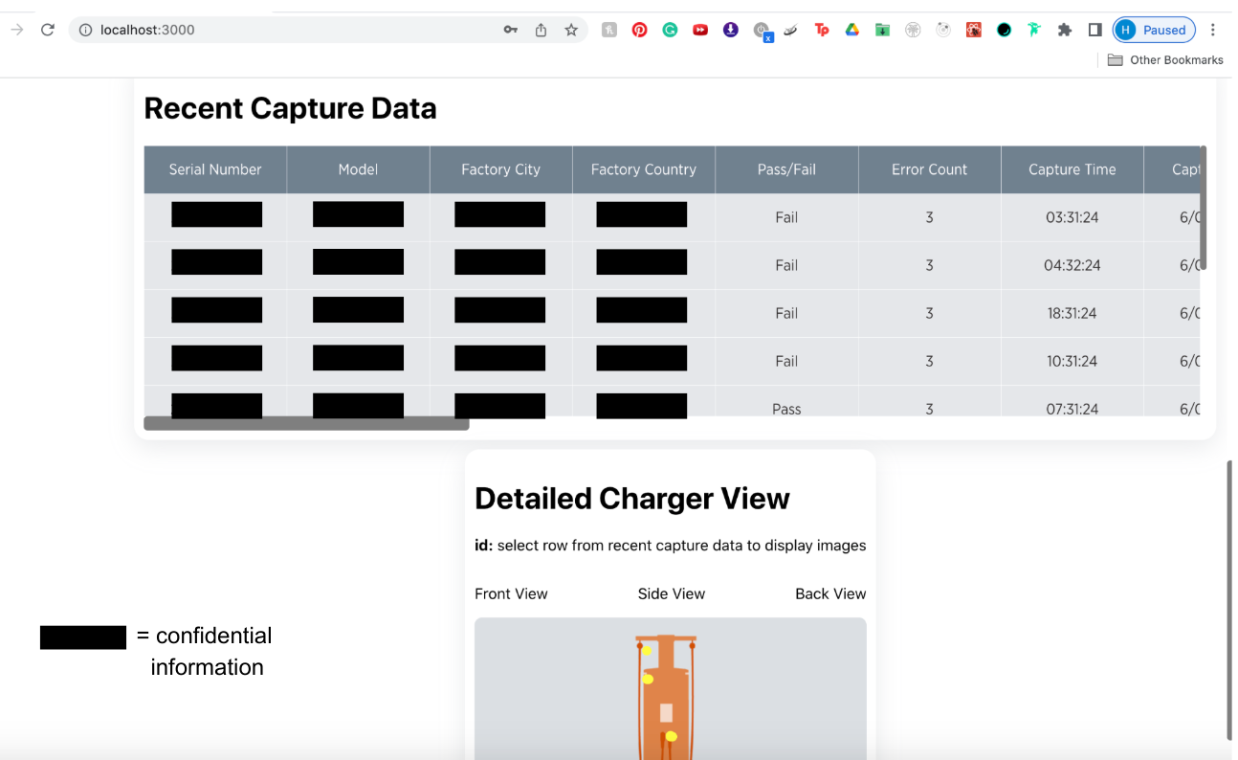Click the Error Count column header
Screen dimensions: 1238x760
click(x=929, y=169)
